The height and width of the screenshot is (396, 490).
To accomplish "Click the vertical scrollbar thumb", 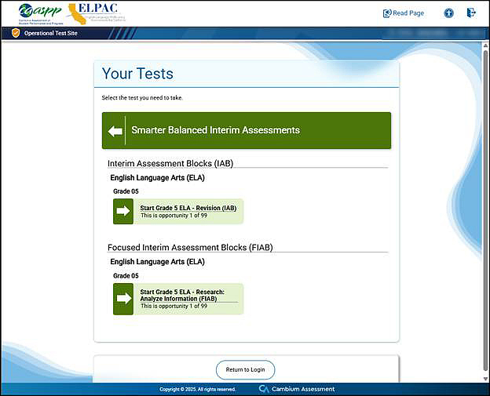I will [x=485, y=211].
